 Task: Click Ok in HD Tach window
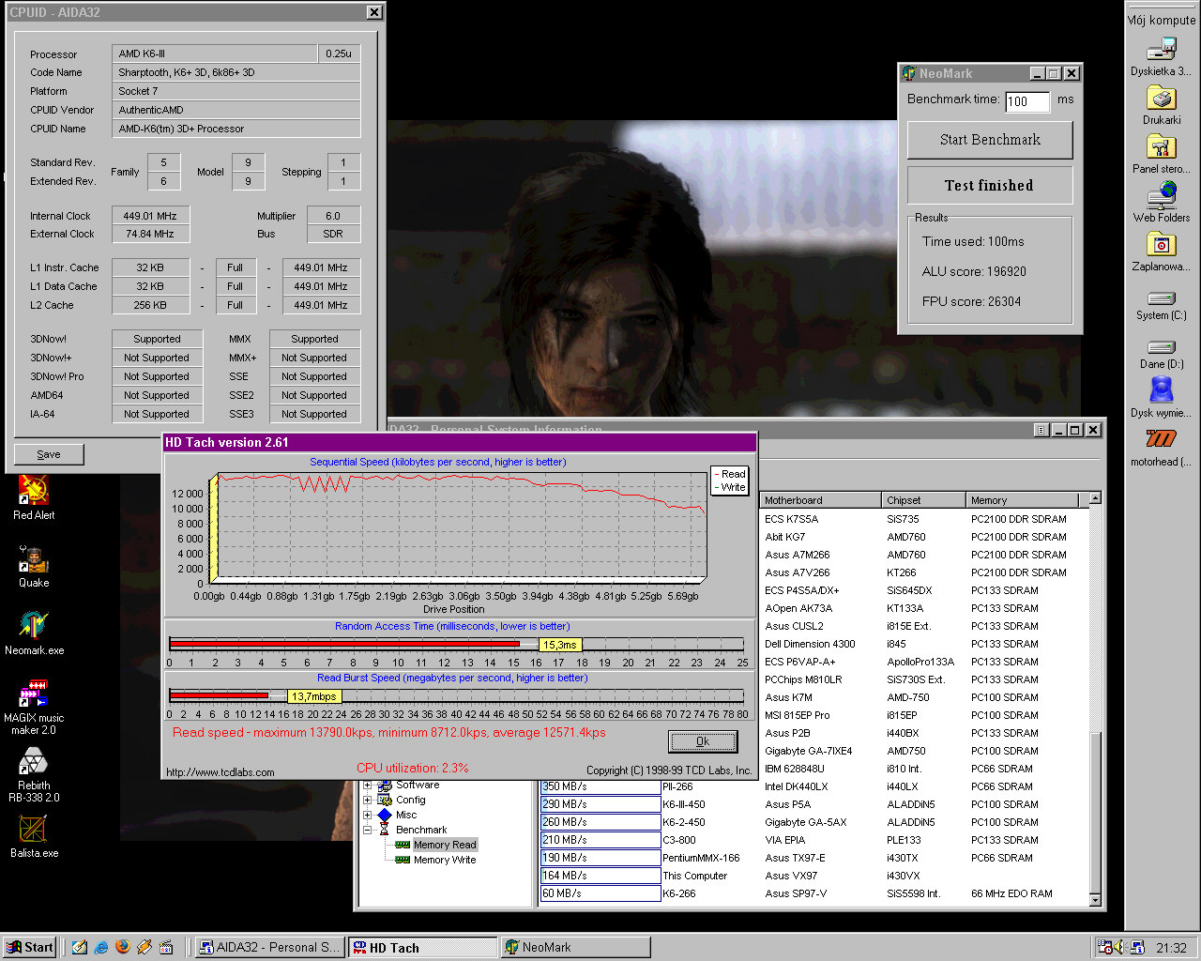tap(703, 741)
